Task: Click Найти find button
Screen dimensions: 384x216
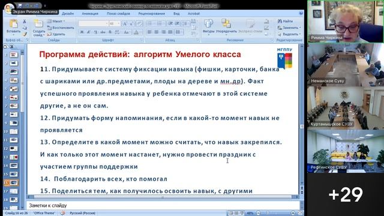Action: pyautogui.click(x=286, y=22)
